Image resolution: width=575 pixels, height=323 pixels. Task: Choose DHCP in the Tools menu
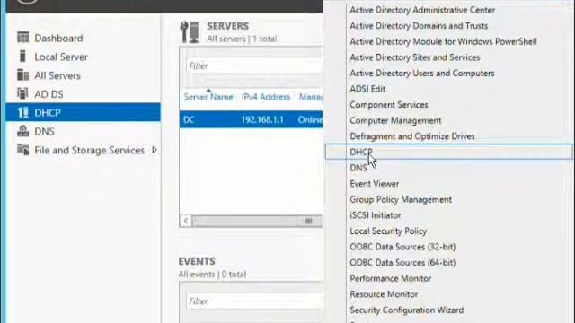448,152
